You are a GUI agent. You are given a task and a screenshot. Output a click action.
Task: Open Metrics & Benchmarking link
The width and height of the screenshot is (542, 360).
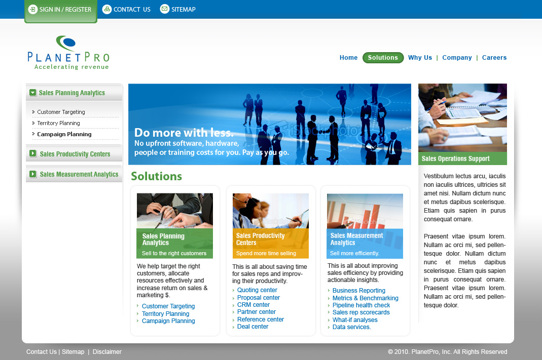[366, 298]
